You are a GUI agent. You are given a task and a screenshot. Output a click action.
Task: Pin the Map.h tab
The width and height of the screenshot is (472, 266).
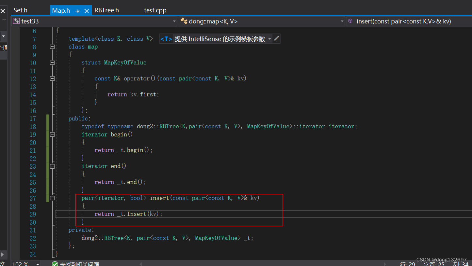tap(78, 11)
